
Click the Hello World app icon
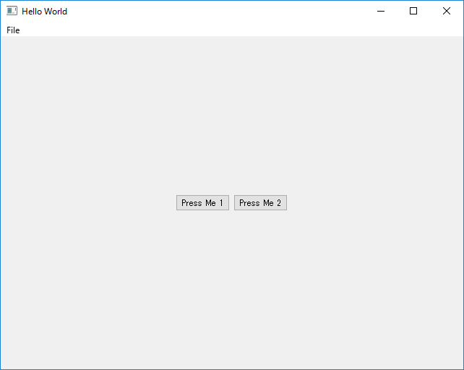[x=12, y=11]
